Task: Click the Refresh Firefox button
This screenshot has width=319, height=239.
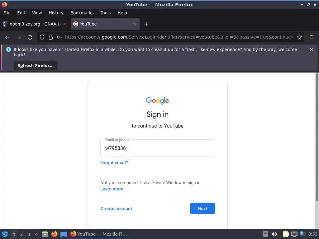Action: 36,66
